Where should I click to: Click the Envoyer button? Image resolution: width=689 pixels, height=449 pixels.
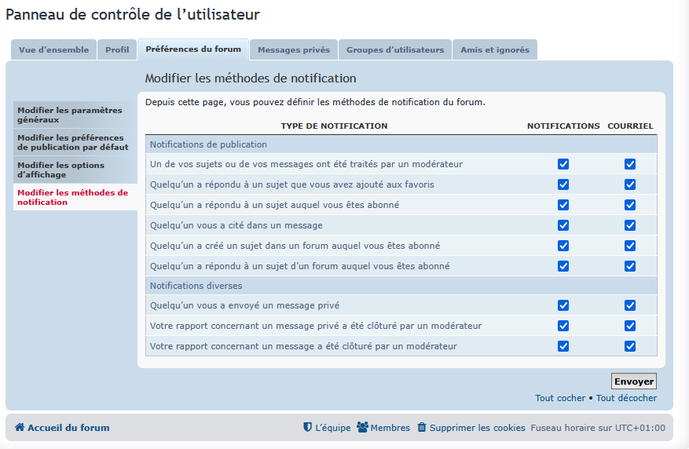pos(634,381)
